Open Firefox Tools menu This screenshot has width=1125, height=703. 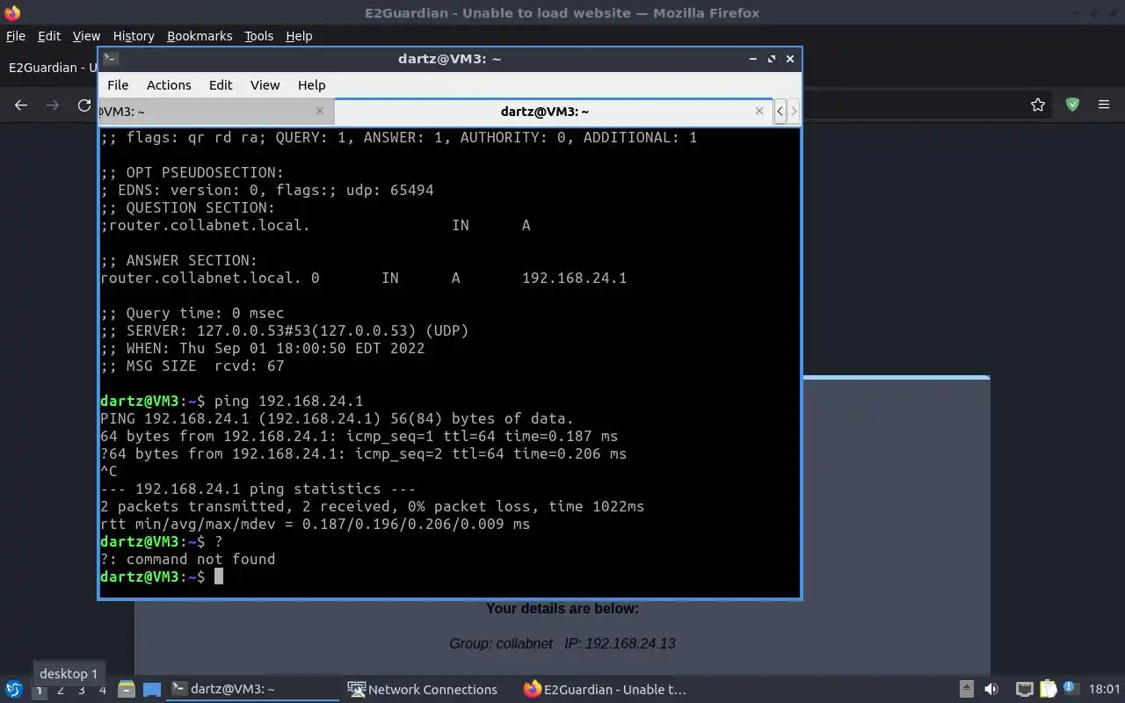(259, 36)
